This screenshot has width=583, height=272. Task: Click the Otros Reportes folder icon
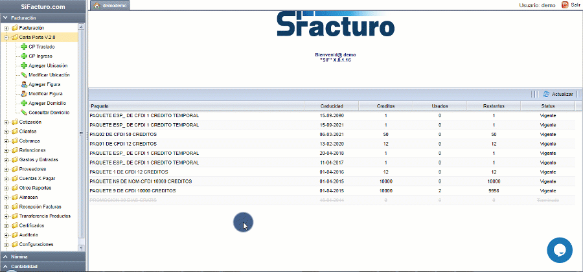point(14,188)
